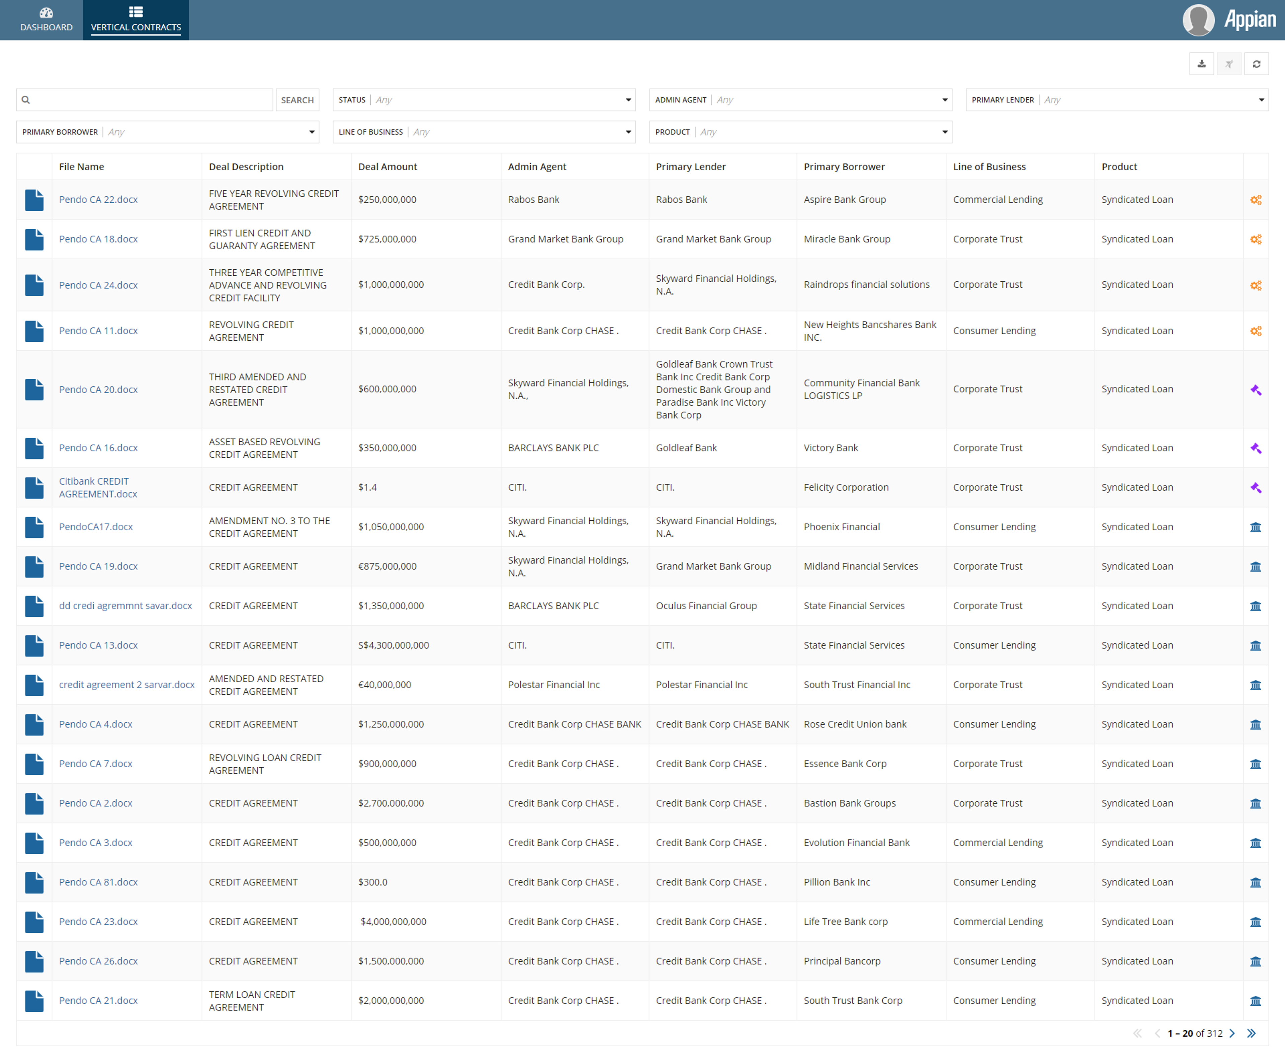Open the user profile avatar

(x=1198, y=20)
